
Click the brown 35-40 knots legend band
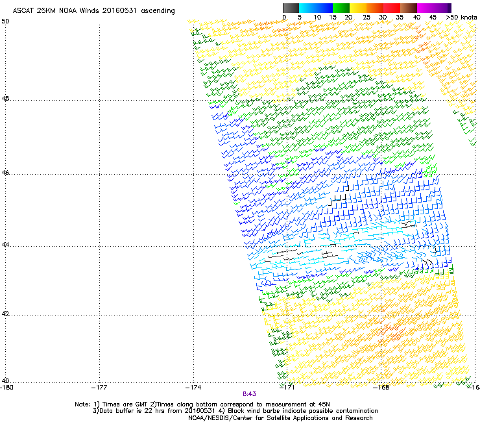409,8
